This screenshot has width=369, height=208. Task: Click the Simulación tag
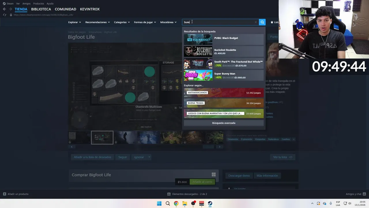pyautogui.click(x=233, y=139)
